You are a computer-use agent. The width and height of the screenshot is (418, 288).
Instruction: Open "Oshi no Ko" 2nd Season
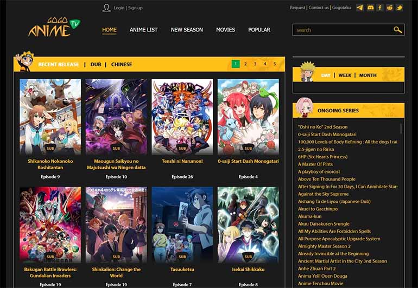[322, 127]
